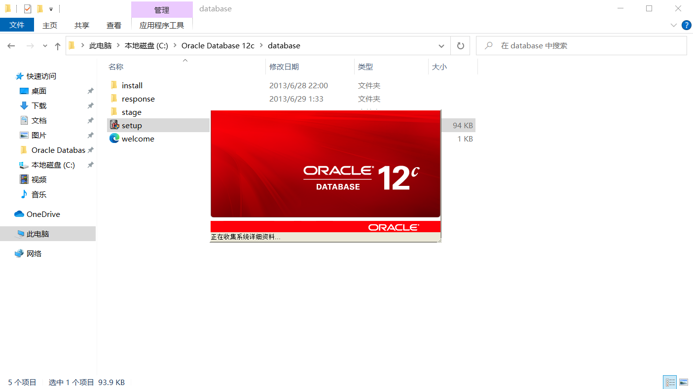The width and height of the screenshot is (693, 389).
Task: Open the help question mark icon
Action: 686,25
